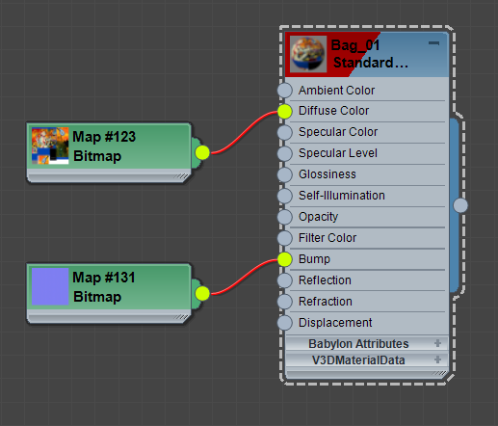498x426 pixels.
Task: Click the Diffuse Color connected socket
Action: [x=285, y=112]
